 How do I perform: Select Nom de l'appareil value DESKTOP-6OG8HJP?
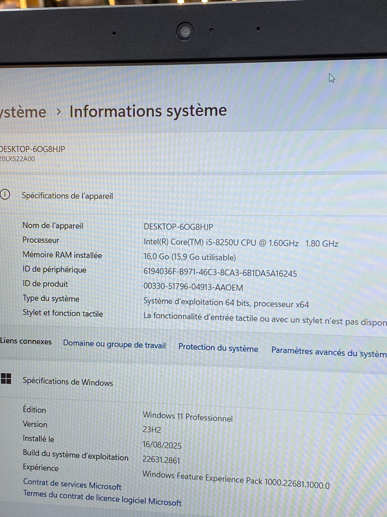pyautogui.click(x=178, y=227)
